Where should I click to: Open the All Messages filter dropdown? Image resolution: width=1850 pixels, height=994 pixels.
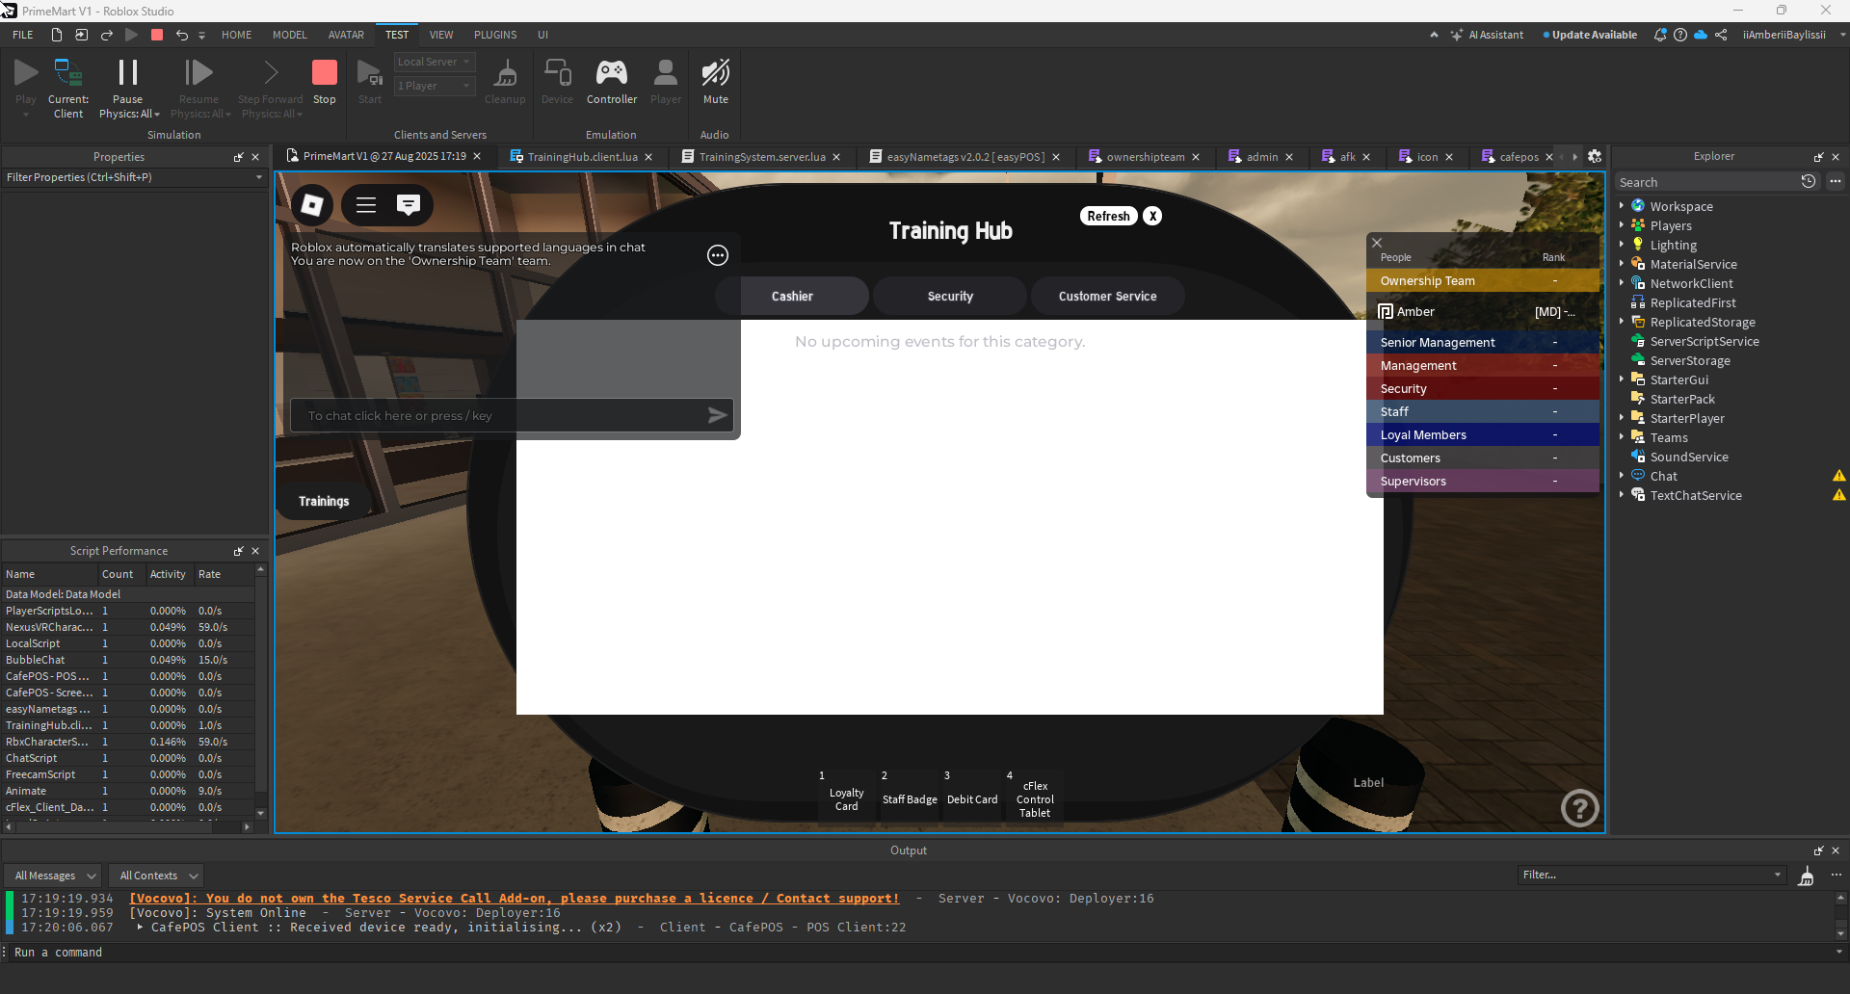click(53, 876)
